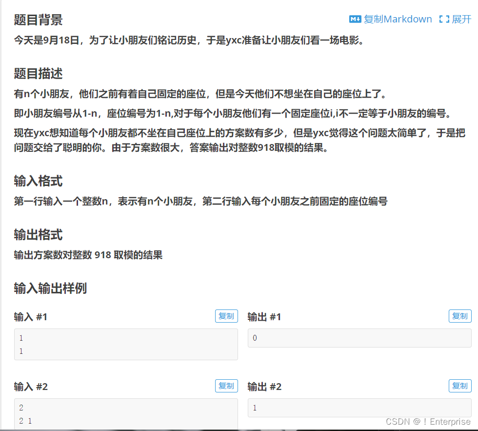
Task: Copy sample 输出 #2 with 复制 button
Action: click(x=460, y=386)
